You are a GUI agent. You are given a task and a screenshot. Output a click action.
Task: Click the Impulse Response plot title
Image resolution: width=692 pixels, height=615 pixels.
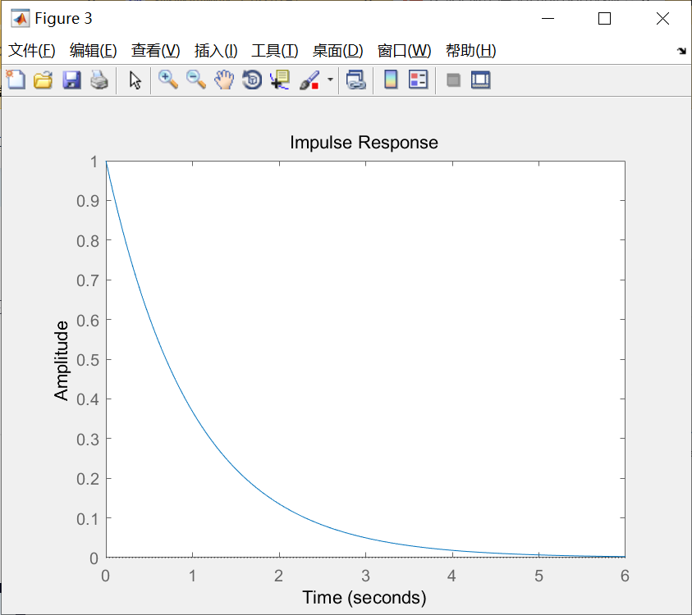[x=364, y=142]
